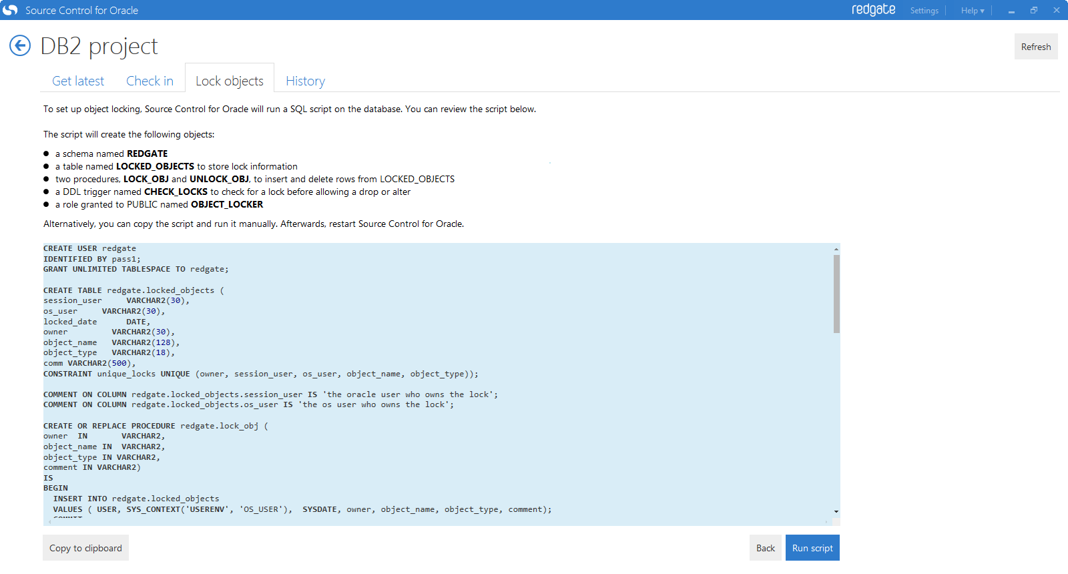Viewport: 1068px width, 574px height.
Task: Click the script scrollbar down arrow
Action: [836, 512]
